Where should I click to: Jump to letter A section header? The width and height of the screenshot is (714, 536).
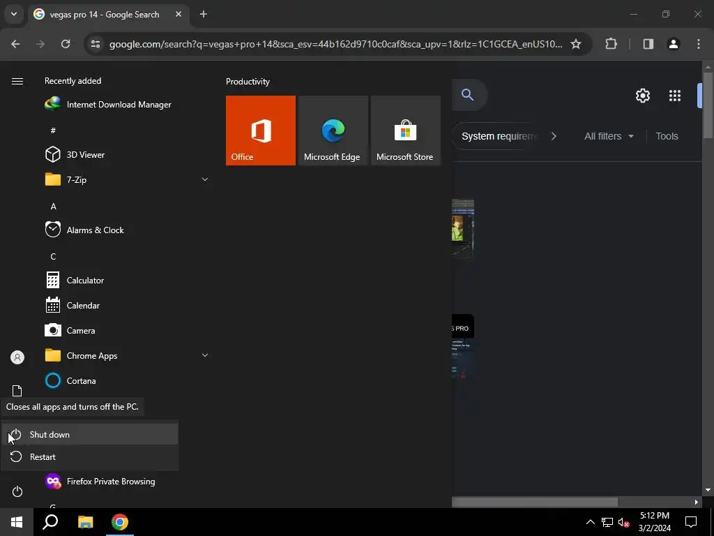pos(53,207)
